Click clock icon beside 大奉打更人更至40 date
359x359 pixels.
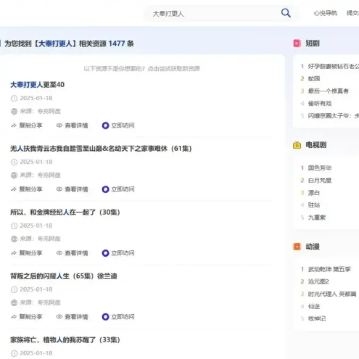point(14,98)
